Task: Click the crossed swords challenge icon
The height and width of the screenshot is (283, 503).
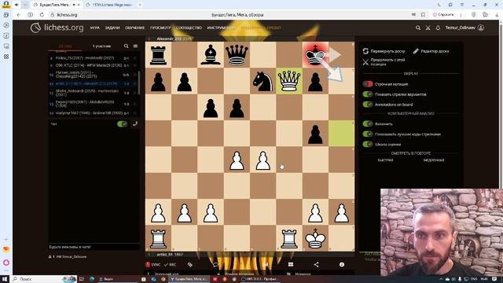Action: tap(428, 28)
